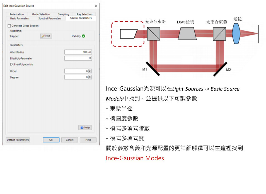Click the blue question mark Help button

point(85,127)
